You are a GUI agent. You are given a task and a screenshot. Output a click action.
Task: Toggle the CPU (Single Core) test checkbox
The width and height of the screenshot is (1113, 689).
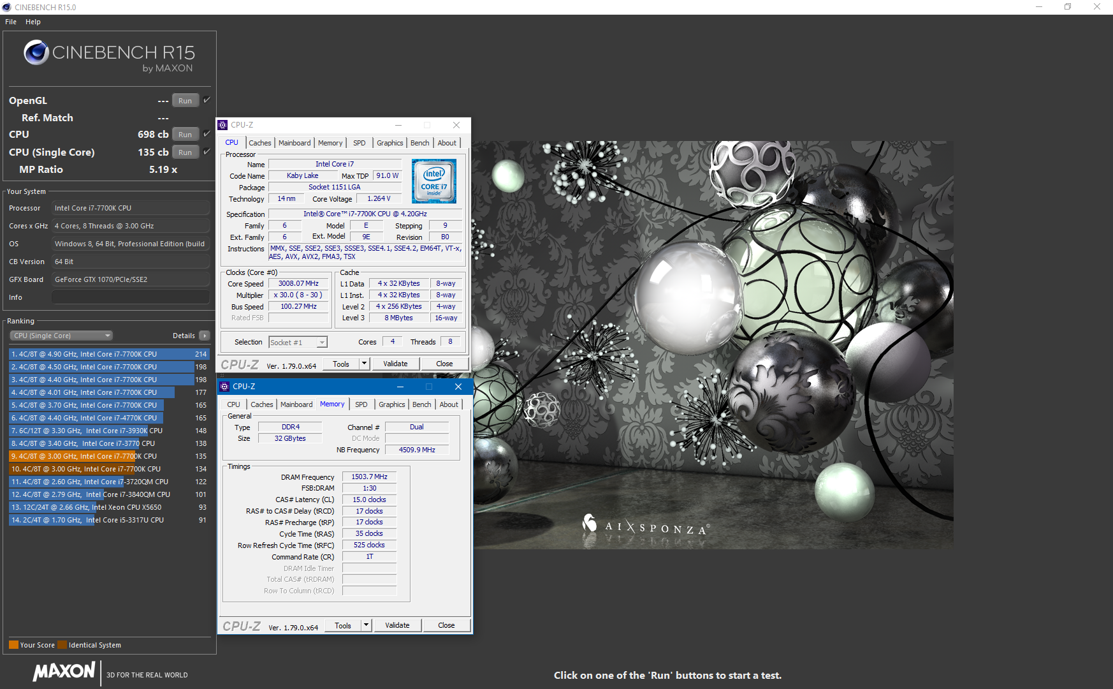click(207, 152)
